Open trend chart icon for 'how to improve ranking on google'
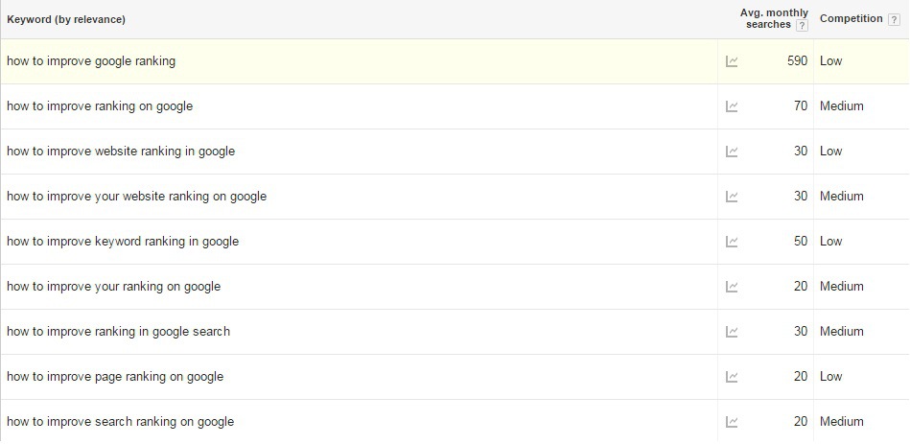910x444 pixels. click(732, 106)
